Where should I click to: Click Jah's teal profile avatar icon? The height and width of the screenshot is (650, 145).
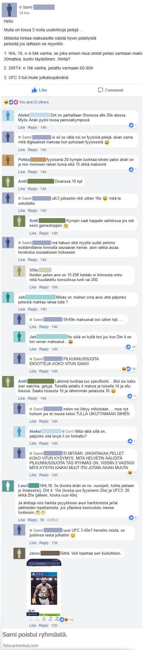click(8, 297)
